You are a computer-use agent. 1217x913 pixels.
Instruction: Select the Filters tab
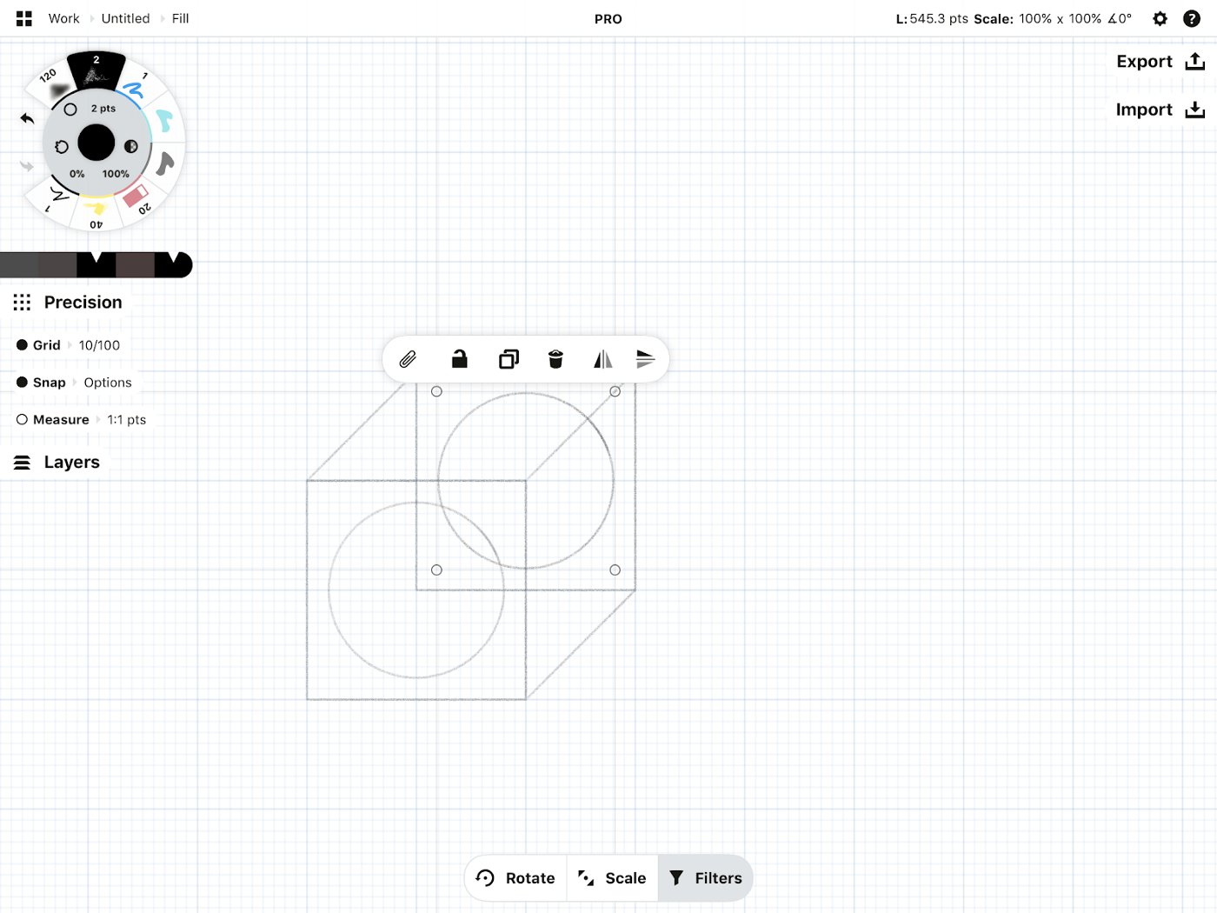[x=705, y=878]
